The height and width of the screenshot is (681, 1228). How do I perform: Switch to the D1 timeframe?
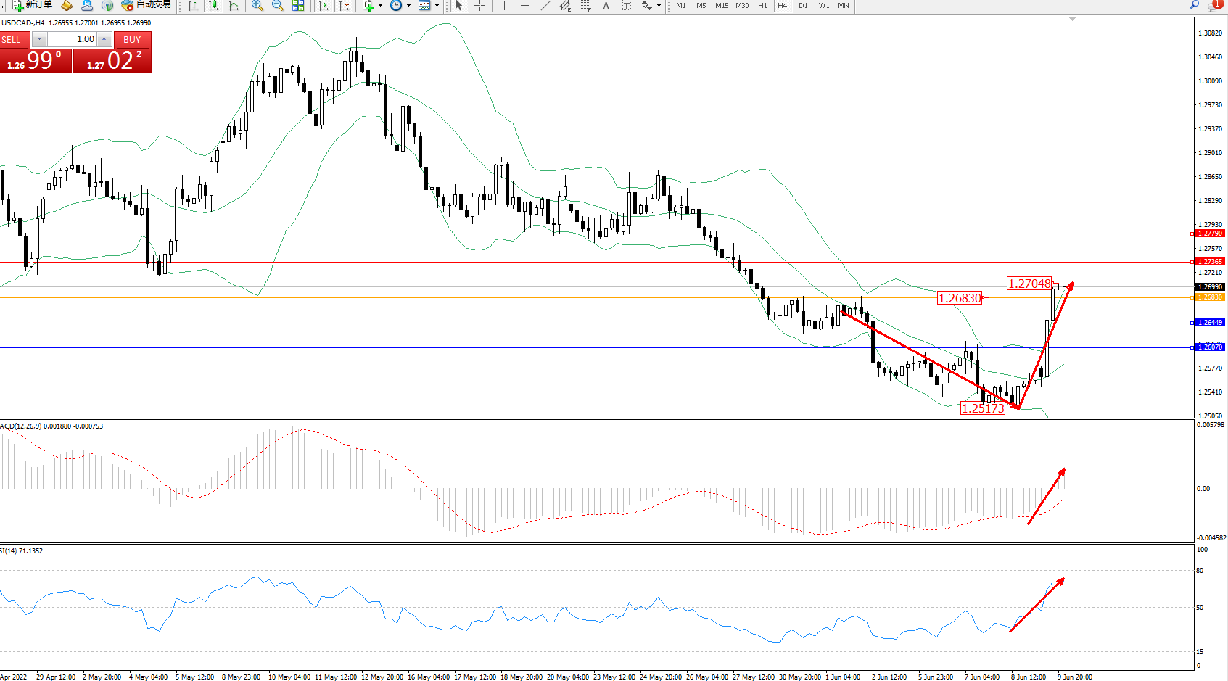(x=803, y=6)
